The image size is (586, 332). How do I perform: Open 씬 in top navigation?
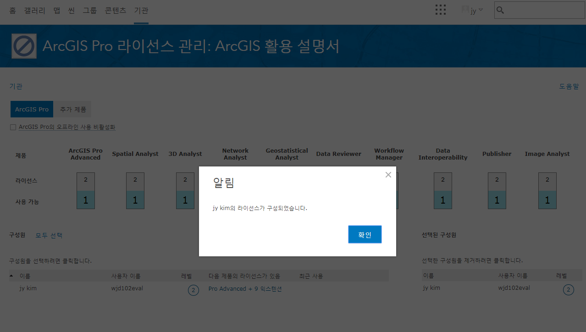[72, 10]
